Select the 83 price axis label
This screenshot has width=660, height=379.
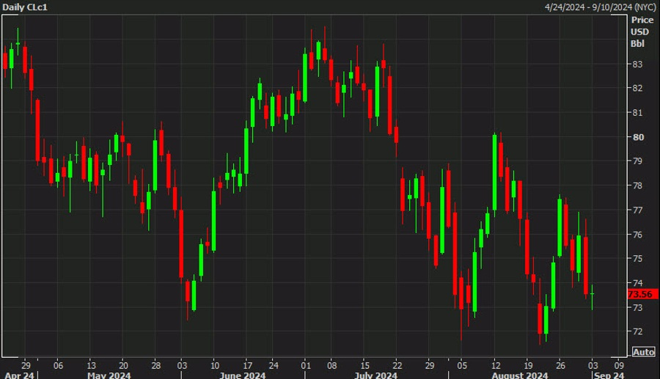click(637, 65)
